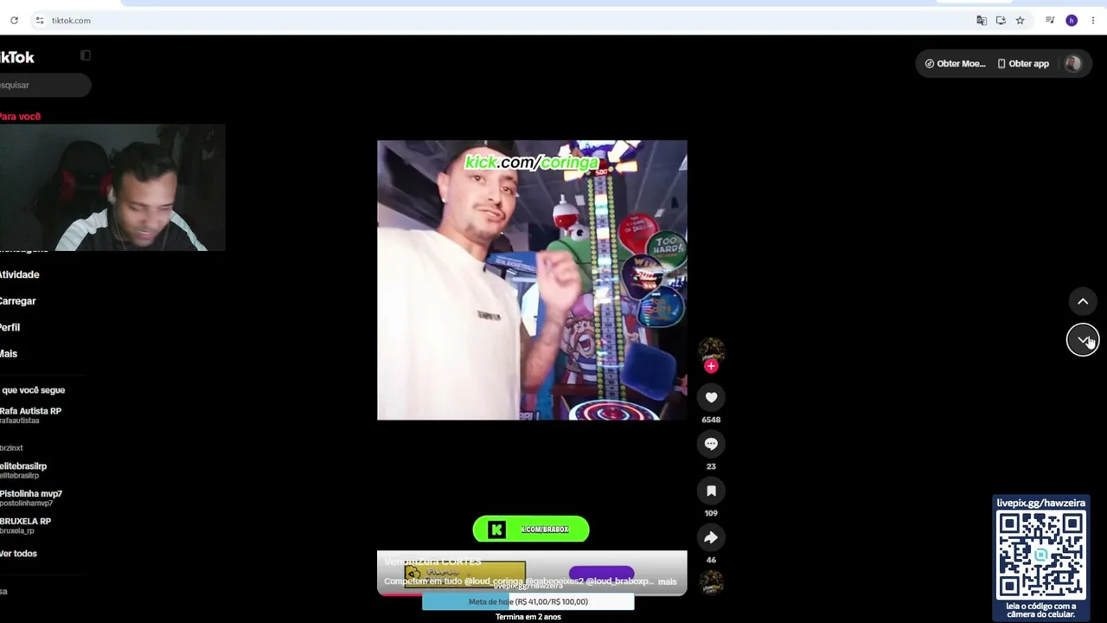Click the 46 shares count

(711, 560)
